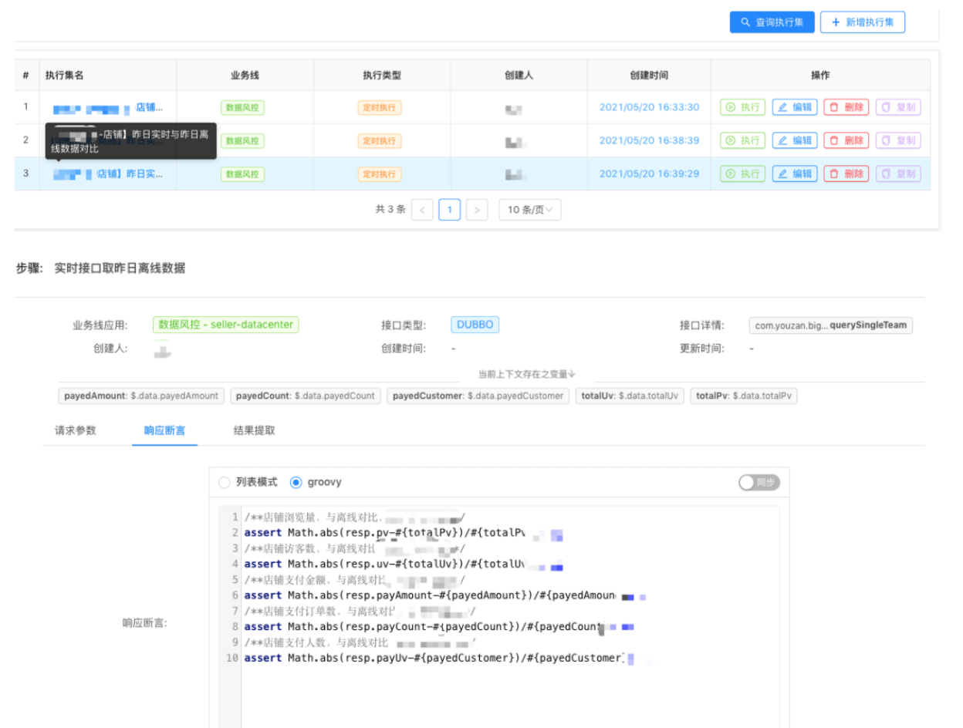Click creation time 2021/05/20 16:38:39
The height and width of the screenshot is (728, 963).
pos(649,140)
